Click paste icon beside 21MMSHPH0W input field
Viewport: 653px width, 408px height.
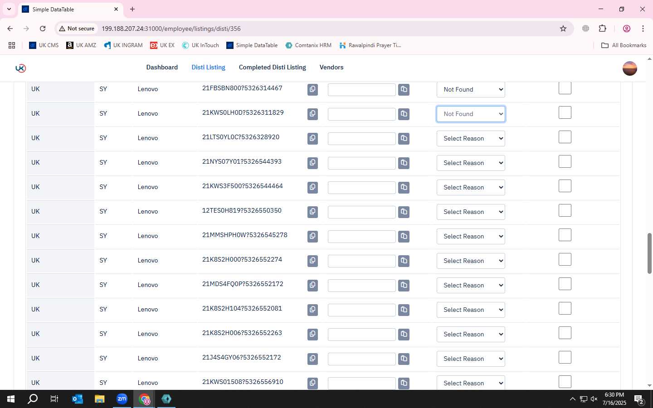[x=404, y=236]
